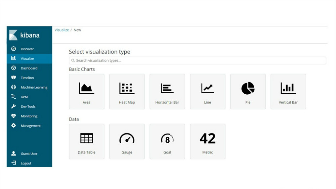This screenshot has width=336, height=189.
Task: Open the APM menu label
Action: (24, 97)
